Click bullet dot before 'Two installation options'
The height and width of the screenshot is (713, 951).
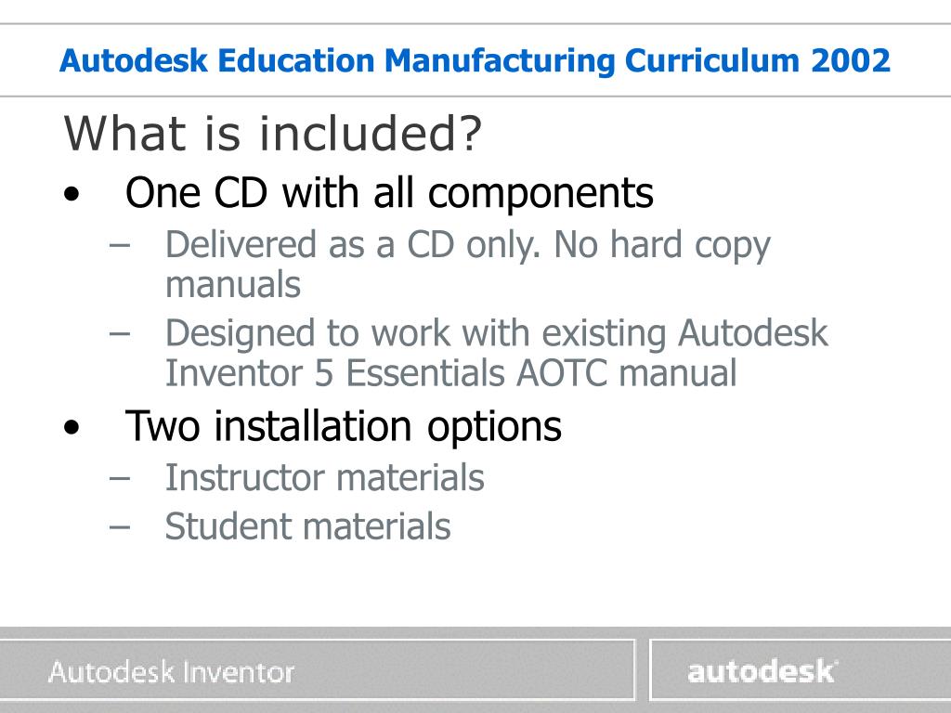pyautogui.click(x=72, y=427)
